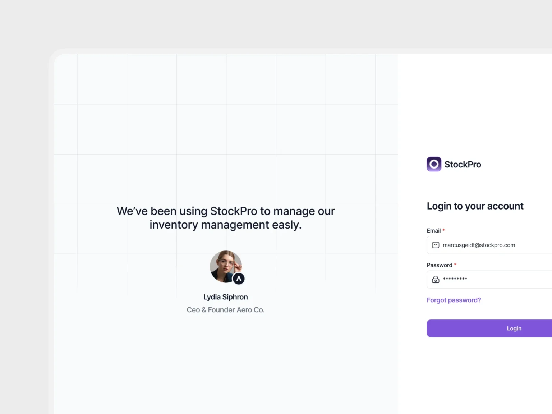
Task: Click the lock icon in Password field
Action: pos(436,279)
